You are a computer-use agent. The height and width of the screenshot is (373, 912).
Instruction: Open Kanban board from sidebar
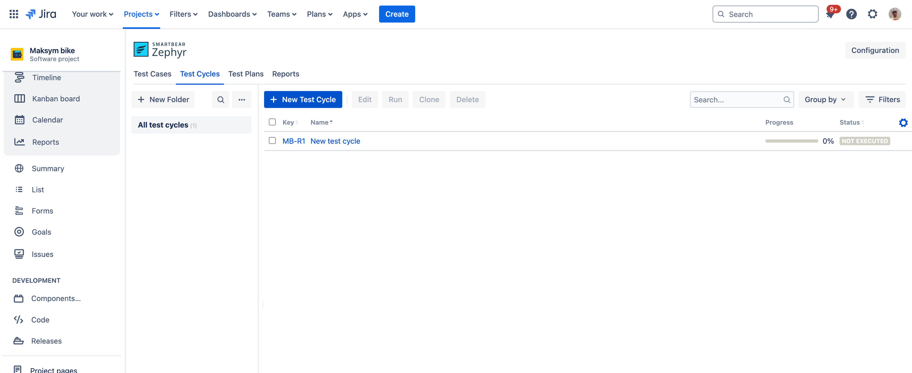pos(56,98)
